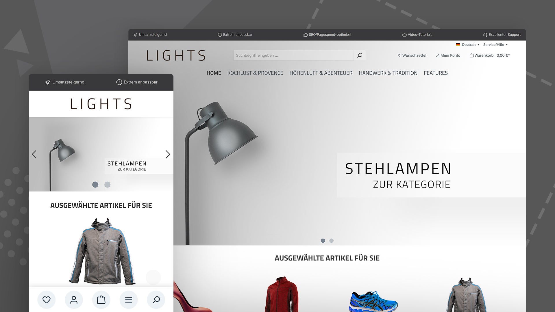
Task: Open the Warenkorb cart link
Action: coord(490,55)
